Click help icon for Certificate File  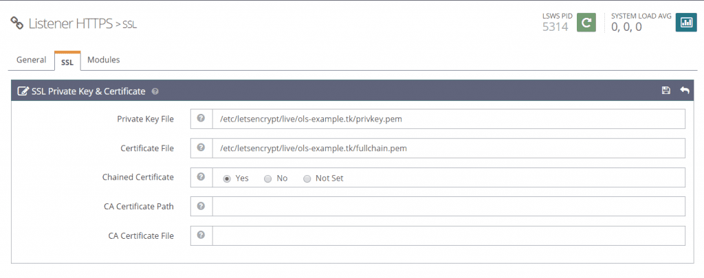pos(201,148)
